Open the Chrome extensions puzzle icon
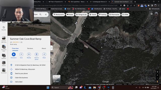 click(149, 5)
